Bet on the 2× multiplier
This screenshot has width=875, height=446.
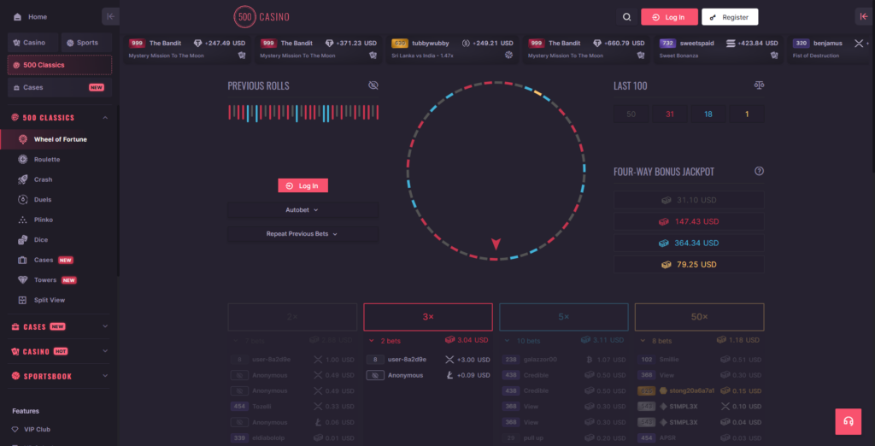[x=292, y=317]
